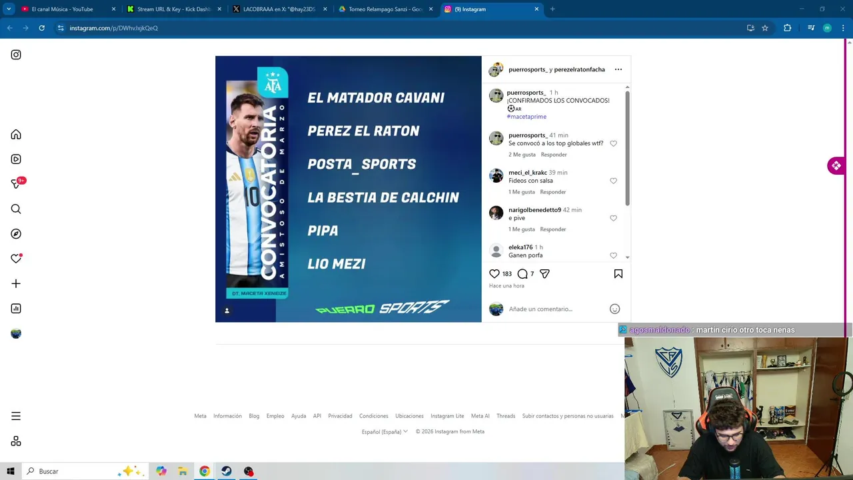Open the Windows Start menu
This screenshot has height=480, width=853.
[11, 471]
